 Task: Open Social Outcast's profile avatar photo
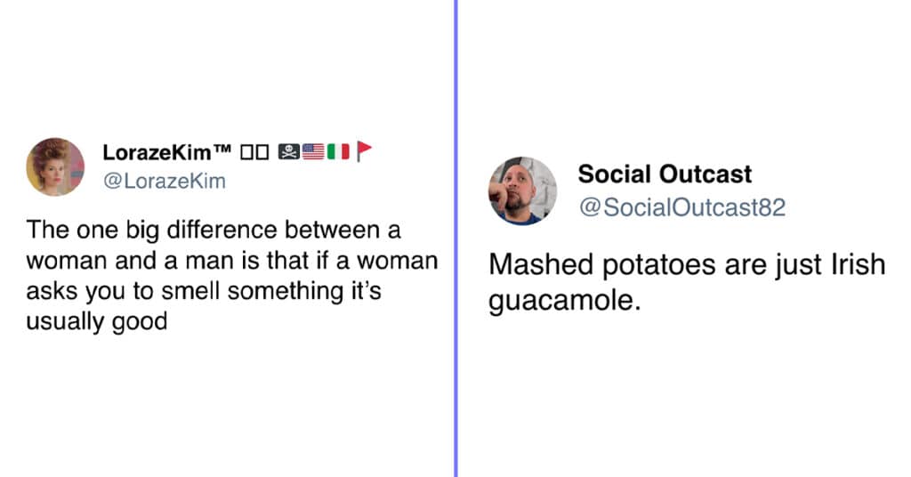[522, 190]
